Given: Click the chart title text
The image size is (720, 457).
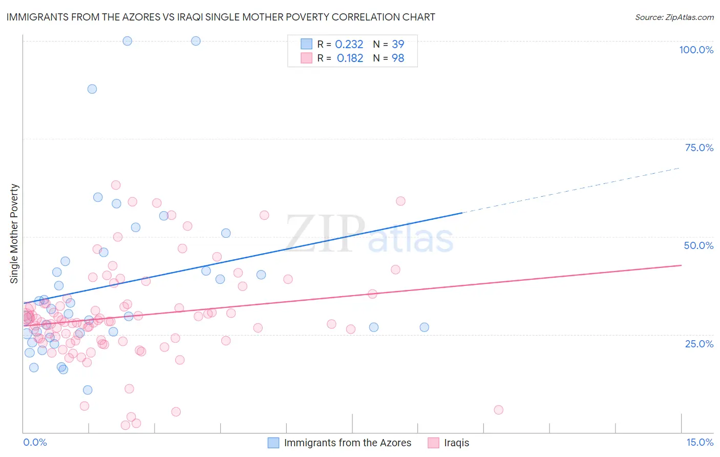Looking at the screenshot, I should (221, 17).
